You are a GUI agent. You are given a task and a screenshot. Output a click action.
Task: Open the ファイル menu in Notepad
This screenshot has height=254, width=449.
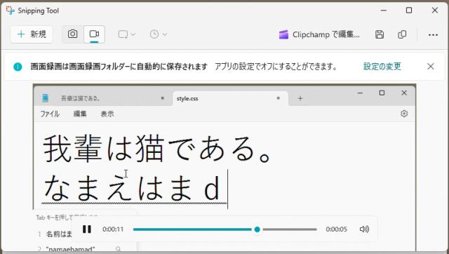pyautogui.click(x=50, y=114)
